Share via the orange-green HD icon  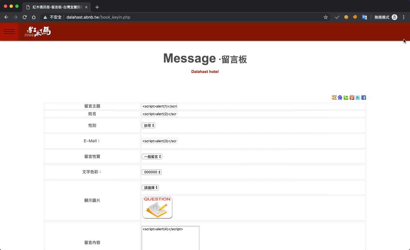click(334, 97)
